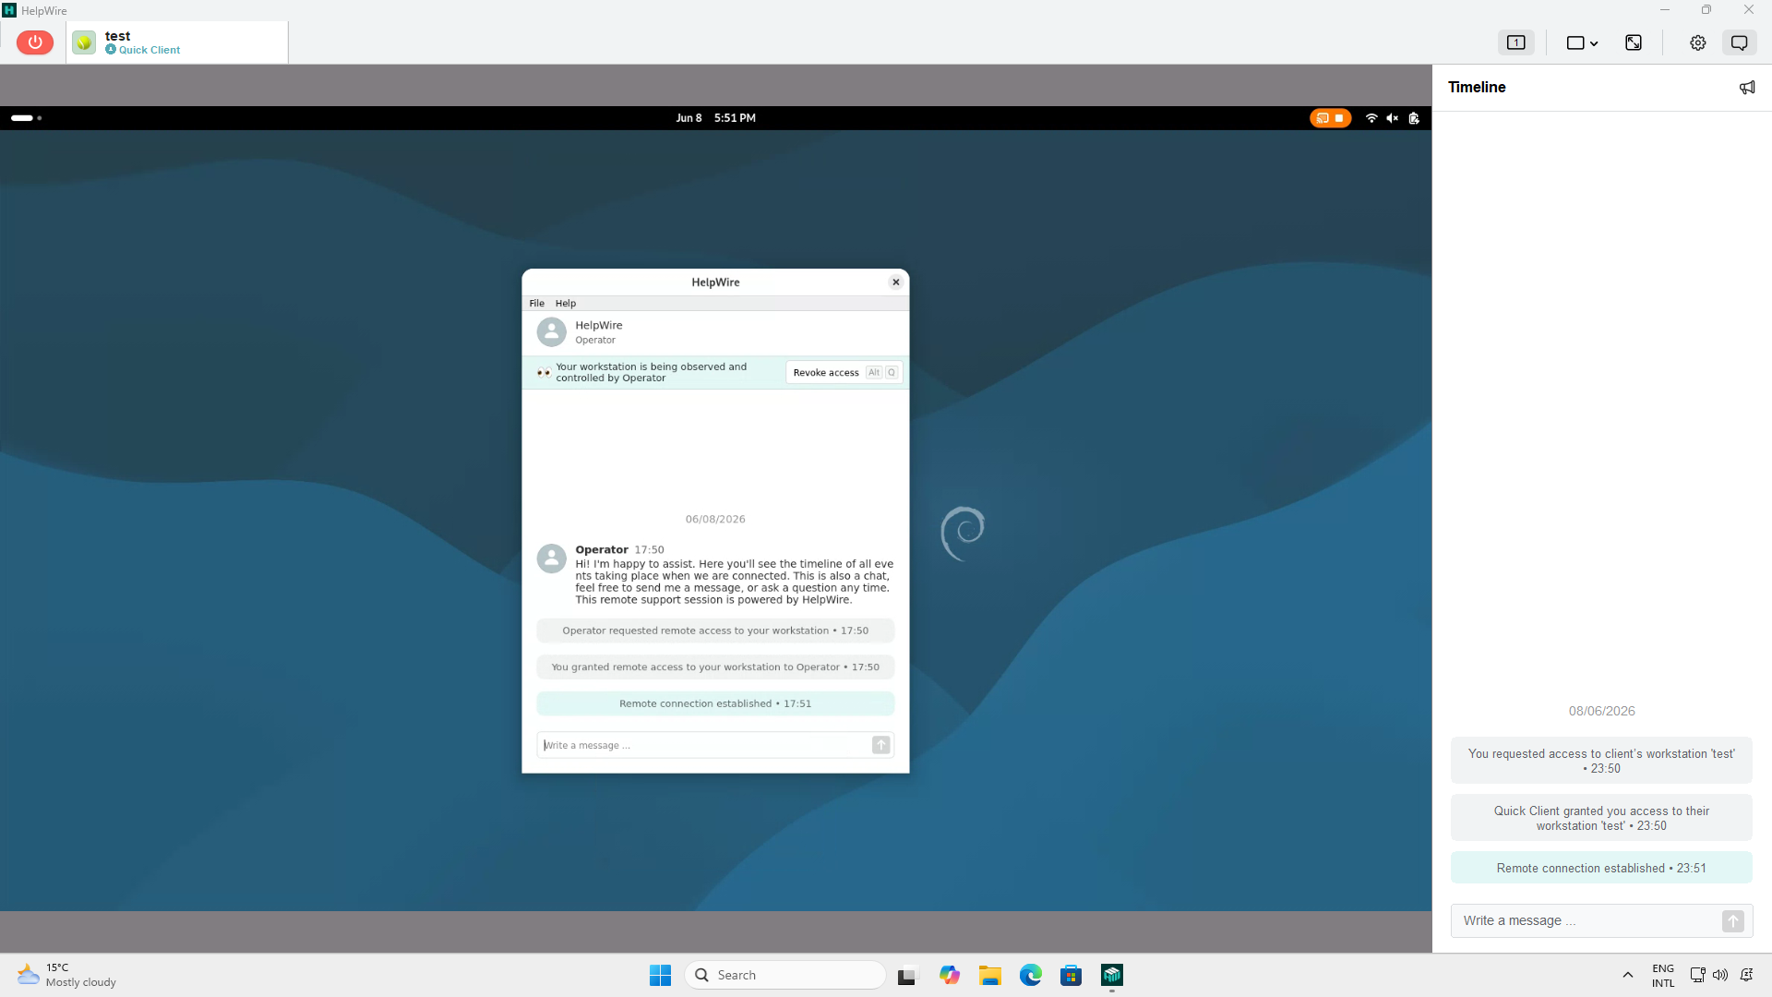
Task: Click the remote muted volume icon
Action: click(x=1392, y=118)
